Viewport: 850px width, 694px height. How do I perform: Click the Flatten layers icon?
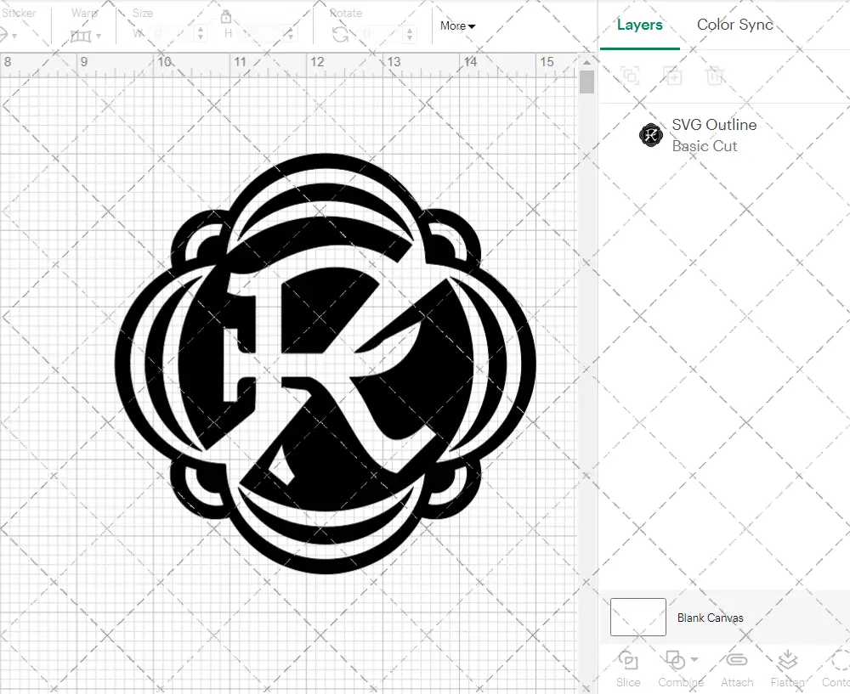pyautogui.click(x=787, y=661)
